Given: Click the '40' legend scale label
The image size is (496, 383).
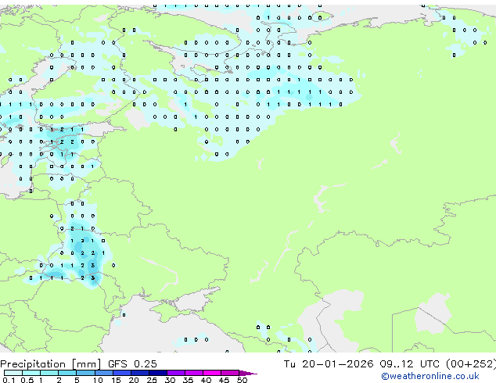Looking at the screenshot, I should (x=206, y=380).
